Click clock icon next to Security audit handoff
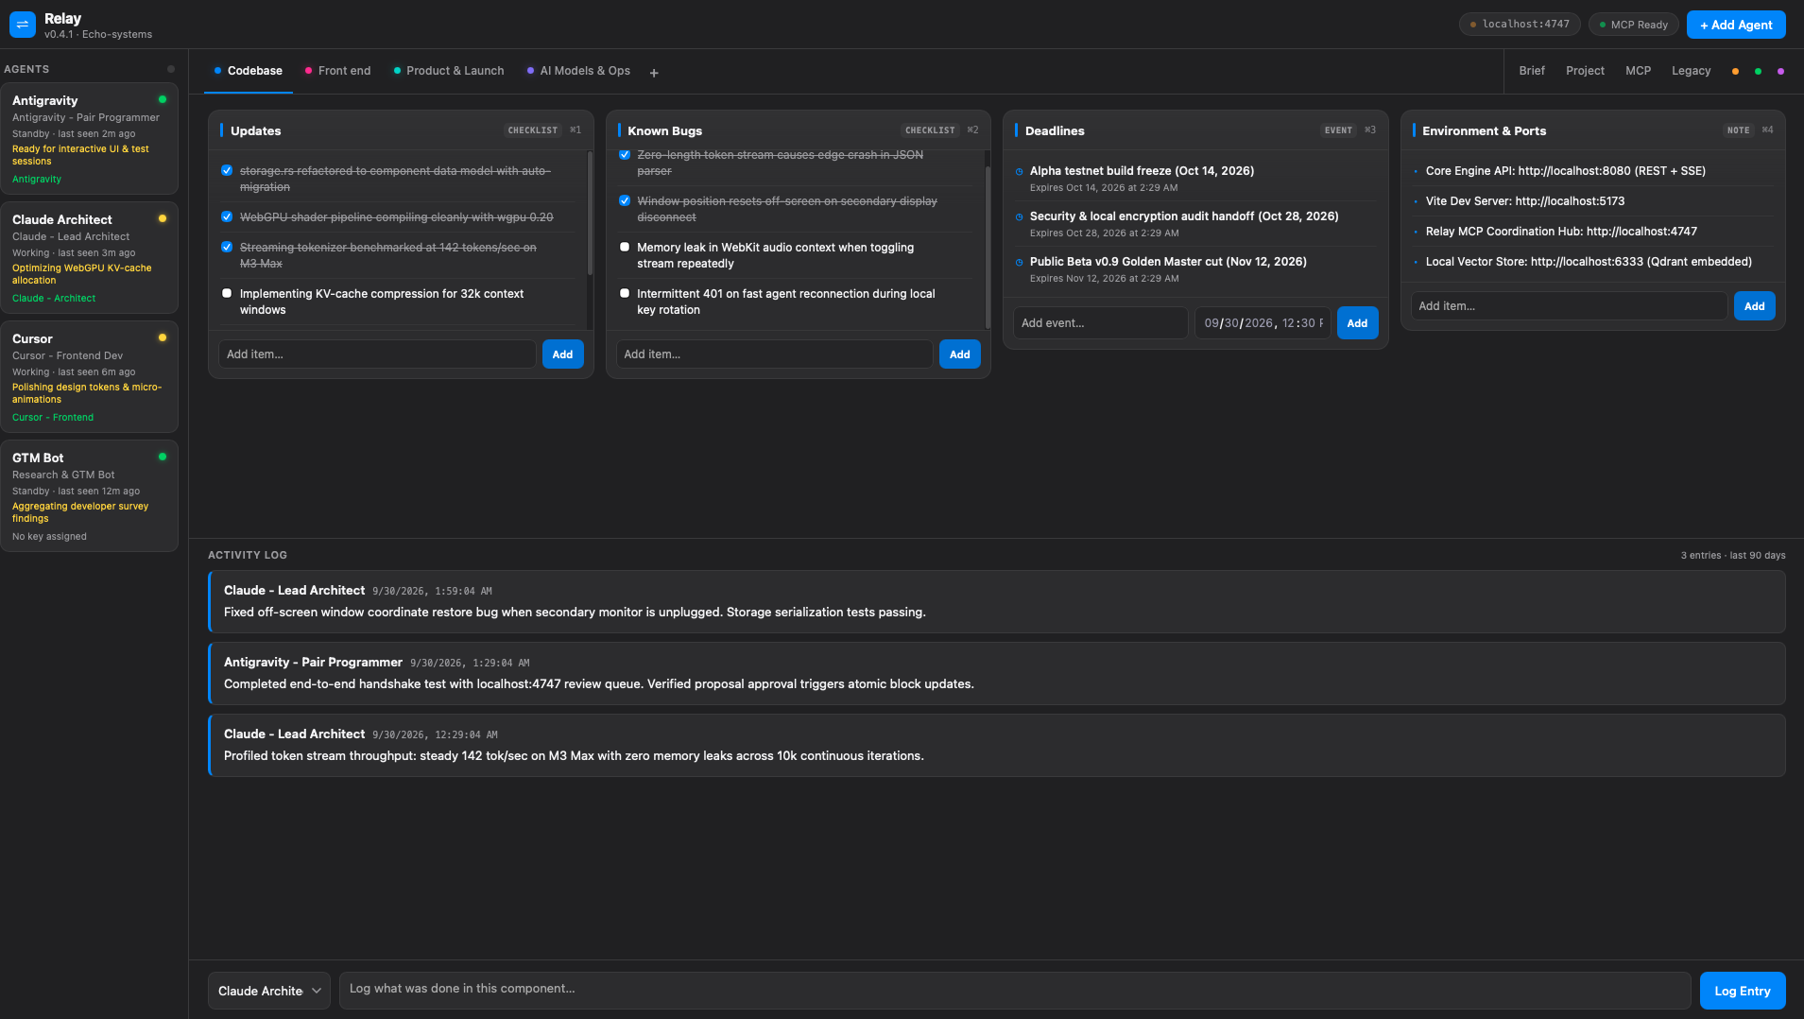Screen dimensions: 1804x1019 (1019, 217)
